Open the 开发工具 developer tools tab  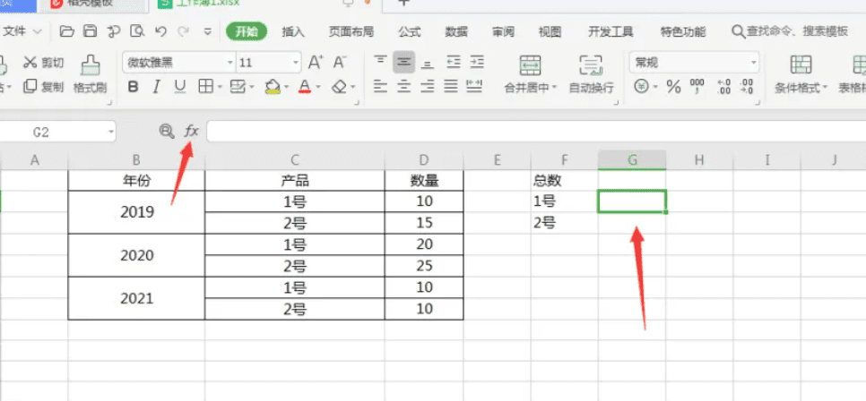[x=611, y=31]
